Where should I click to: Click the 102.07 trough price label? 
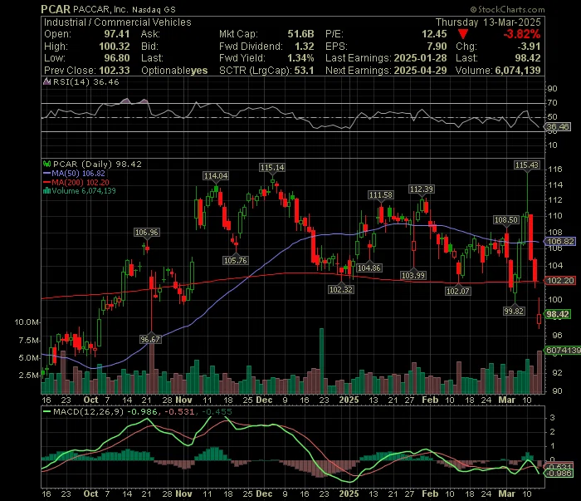458,291
